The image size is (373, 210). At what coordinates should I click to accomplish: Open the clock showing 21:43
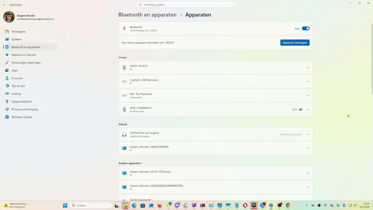point(365,205)
